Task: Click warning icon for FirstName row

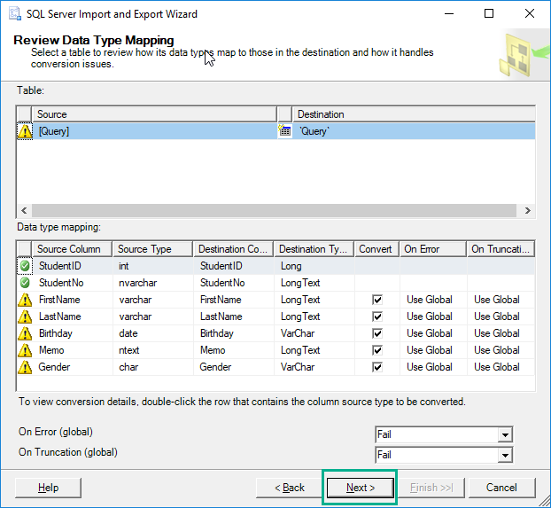Action: [x=25, y=300]
